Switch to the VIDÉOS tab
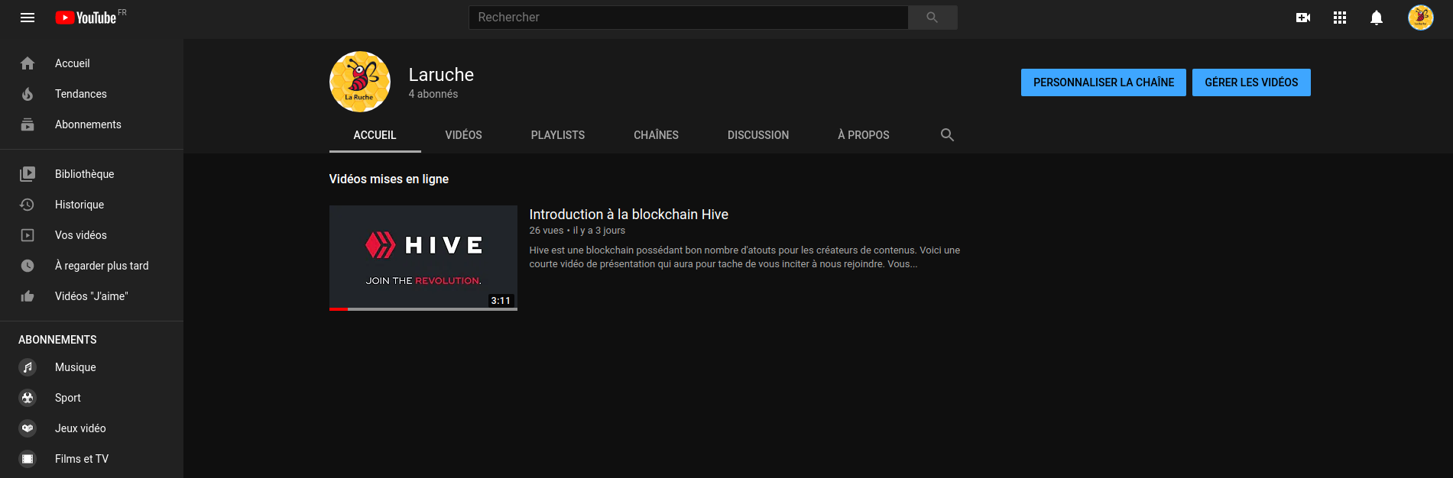Viewport: 1453px width, 478px height. coord(464,135)
